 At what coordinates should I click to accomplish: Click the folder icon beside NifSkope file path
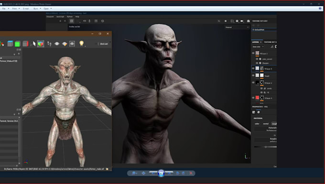point(107,169)
